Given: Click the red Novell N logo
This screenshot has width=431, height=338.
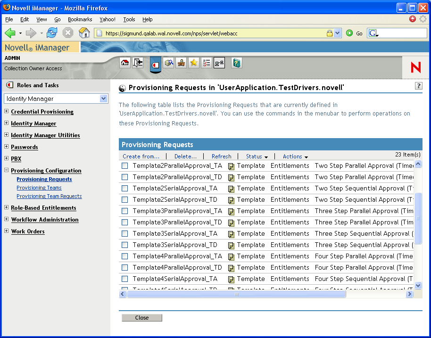Looking at the screenshot, I should [415, 67].
